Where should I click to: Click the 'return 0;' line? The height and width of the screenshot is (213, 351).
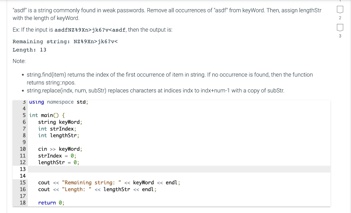[x=51, y=203]
